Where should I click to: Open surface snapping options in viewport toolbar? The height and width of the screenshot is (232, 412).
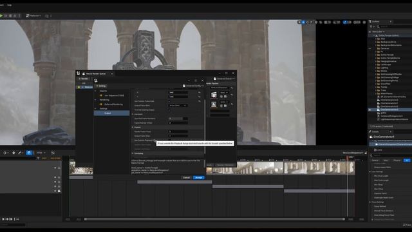click(321, 23)
